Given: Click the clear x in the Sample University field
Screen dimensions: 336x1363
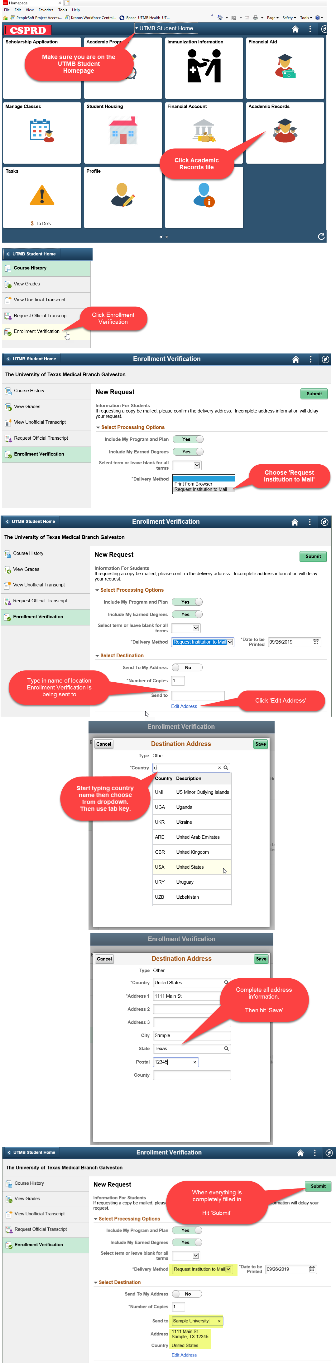Looking at the screenshot, I should click(x=219, y=1321).
